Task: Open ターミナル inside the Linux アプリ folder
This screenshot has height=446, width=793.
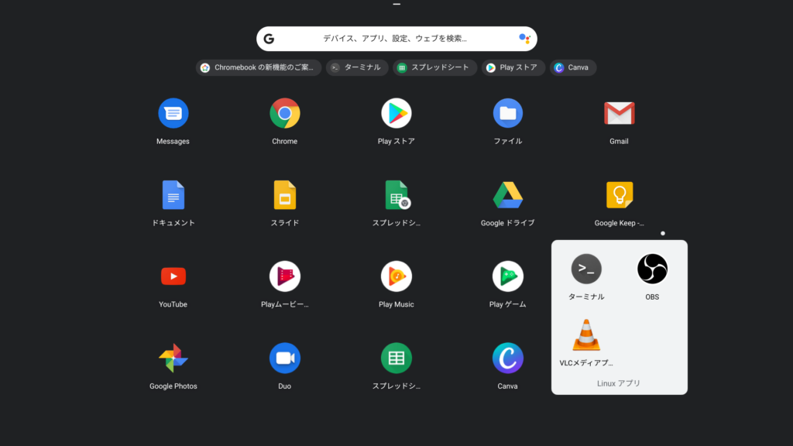Action: [x=586, y=269]
